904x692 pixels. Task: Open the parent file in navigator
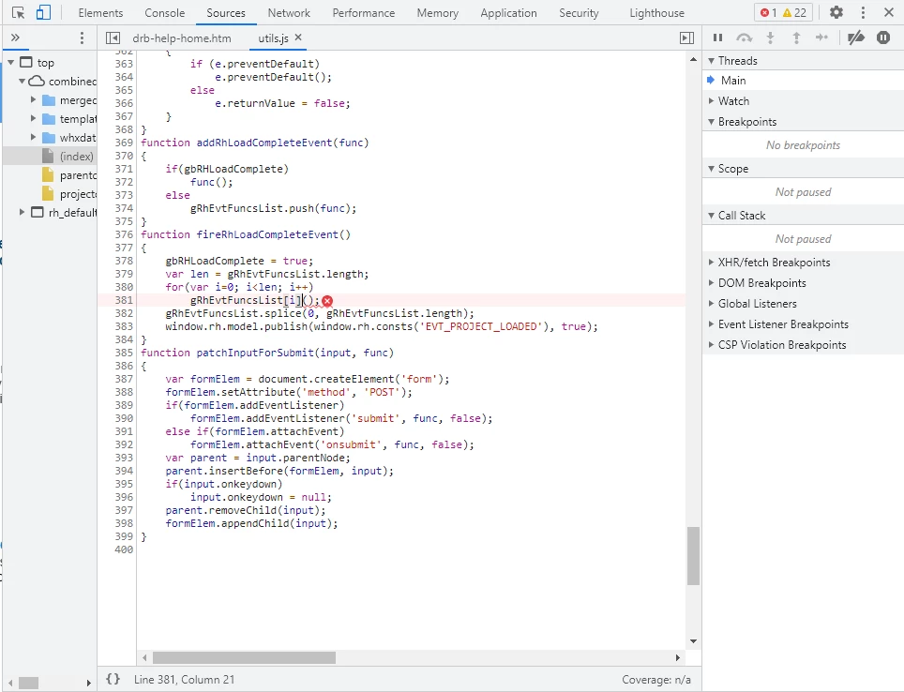(x=69, y=174)
